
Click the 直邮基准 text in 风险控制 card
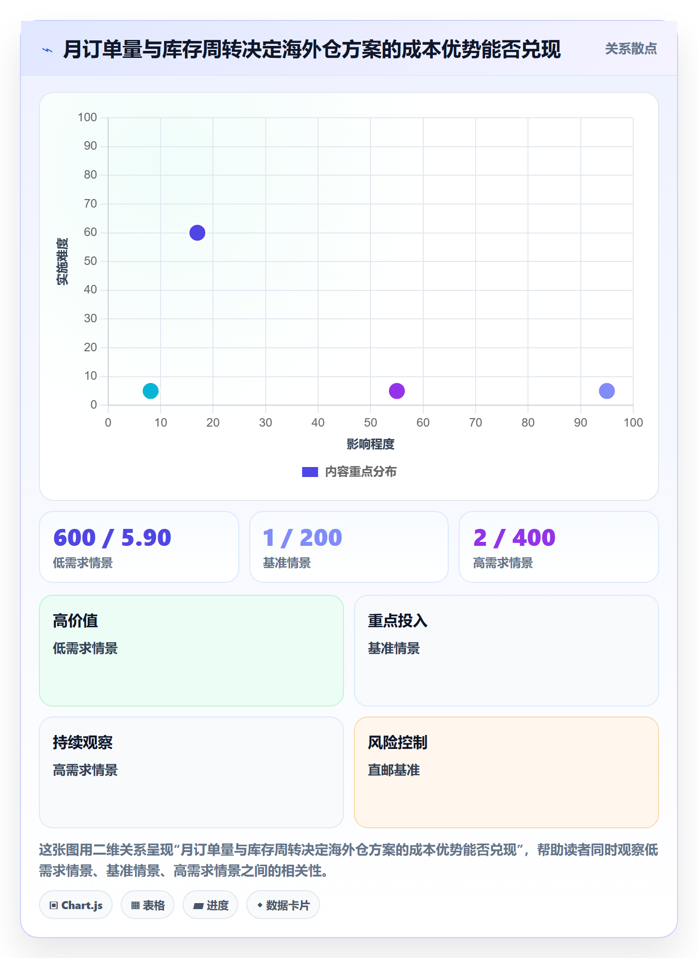click(x=394, y=770)
